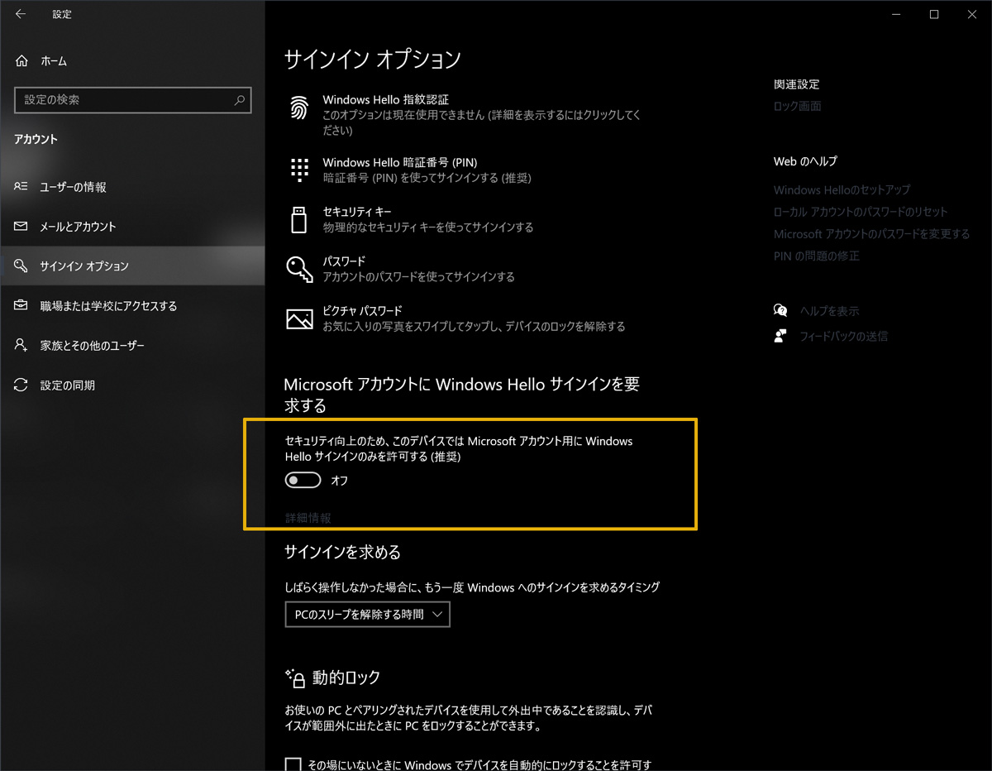Click the フィードバックの送信 person icon
Screen dimensions: 992x771
click(x=780, y=336)
